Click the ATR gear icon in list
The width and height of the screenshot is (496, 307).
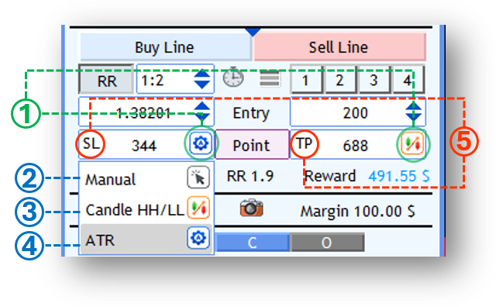pyautogui.click(x=198, y=237)
